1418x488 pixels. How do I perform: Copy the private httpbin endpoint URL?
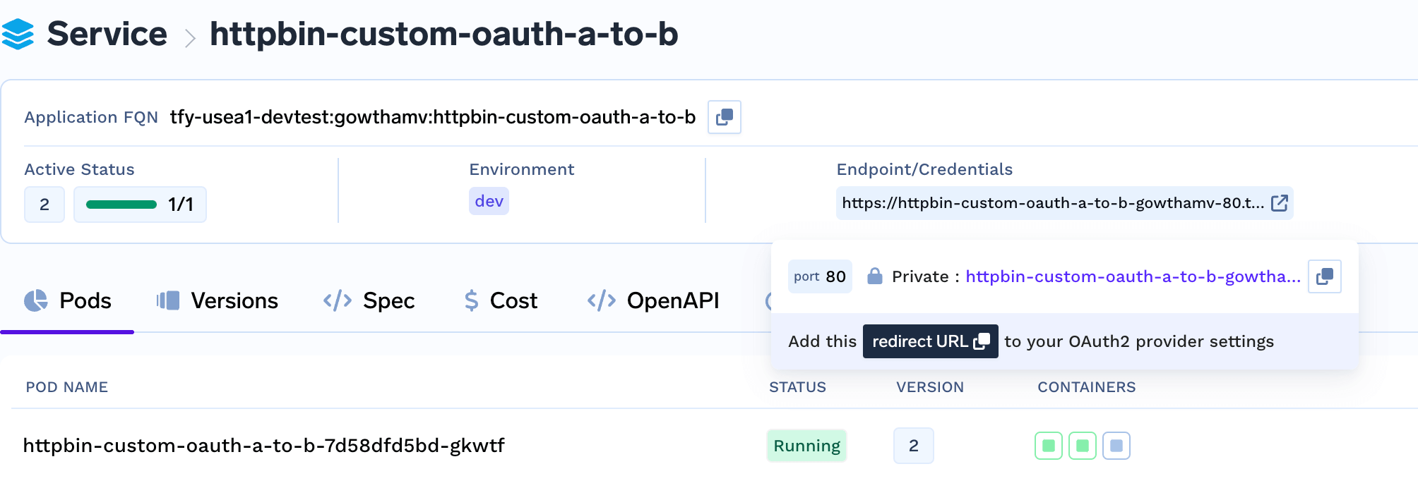pos(1324,276)
